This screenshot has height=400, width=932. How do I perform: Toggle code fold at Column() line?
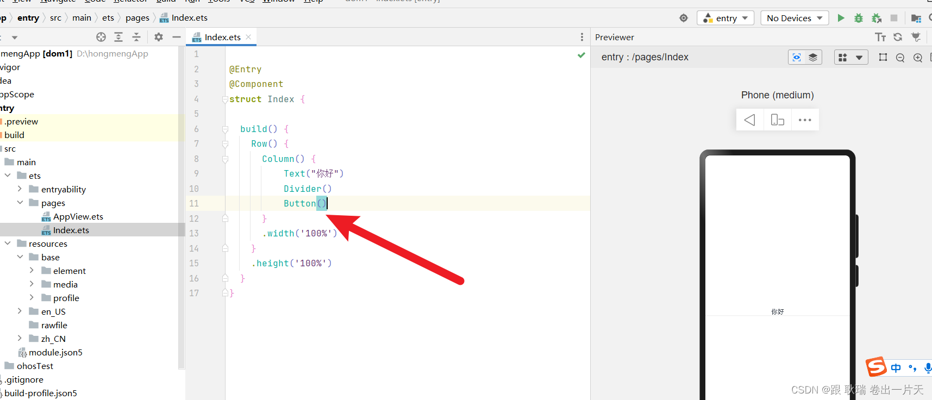[x=225, y=159]
